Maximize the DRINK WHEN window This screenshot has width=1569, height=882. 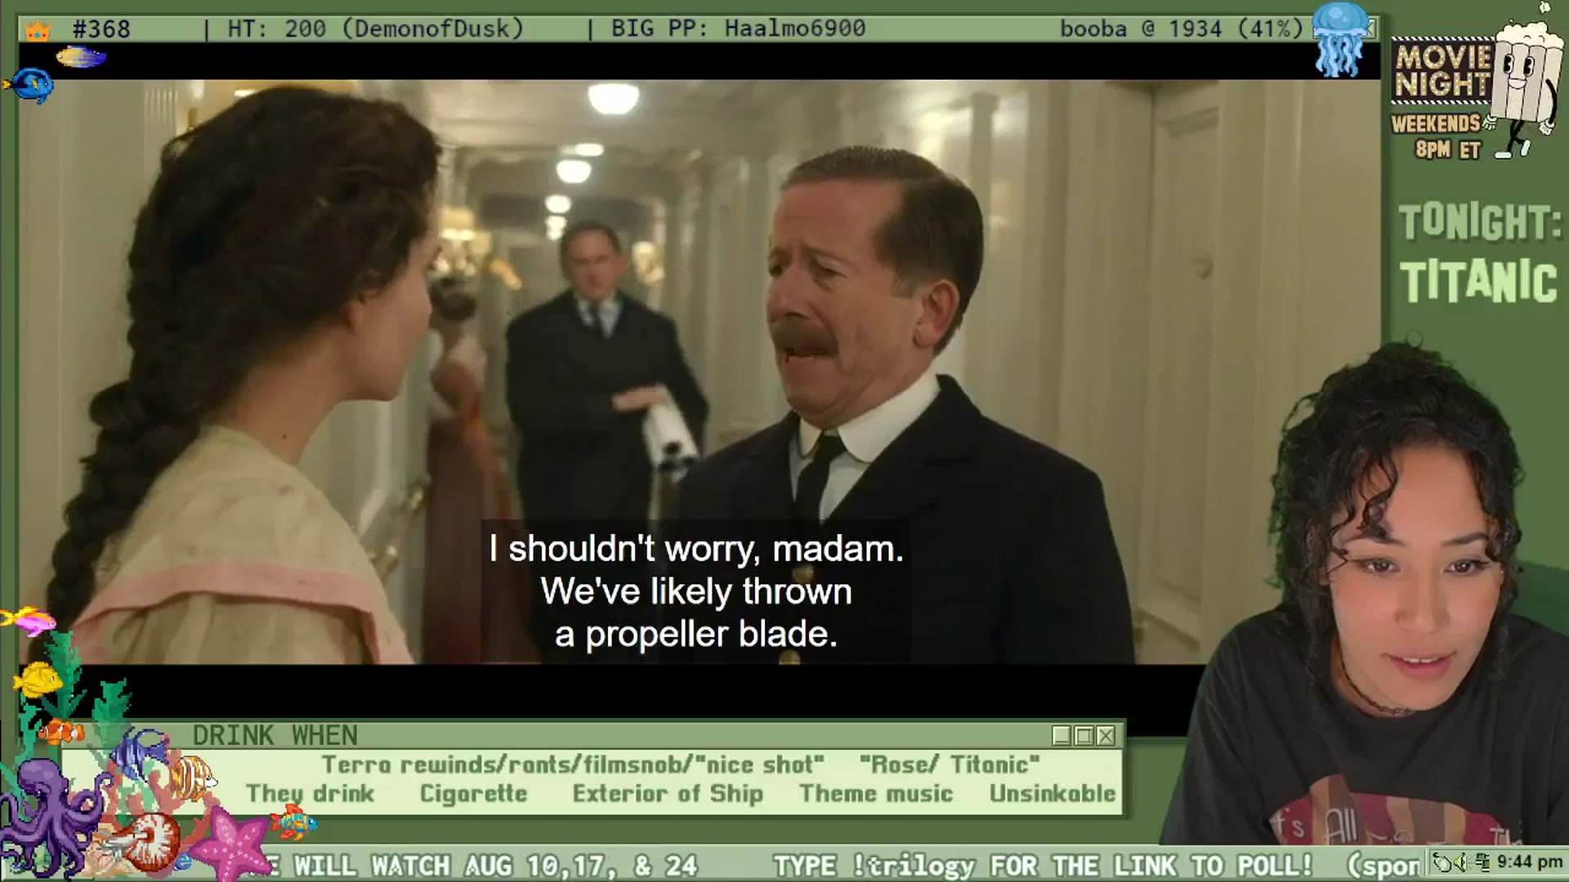[1084, 736]
